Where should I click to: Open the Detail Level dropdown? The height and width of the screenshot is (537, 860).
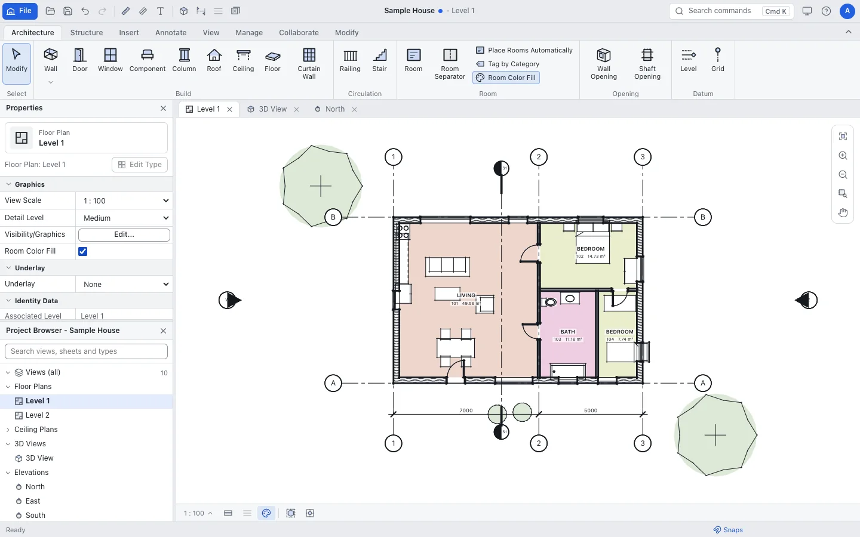[x=124, y=218]
